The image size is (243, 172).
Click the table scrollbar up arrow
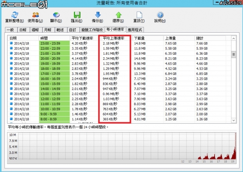click(x=234, y=38)
